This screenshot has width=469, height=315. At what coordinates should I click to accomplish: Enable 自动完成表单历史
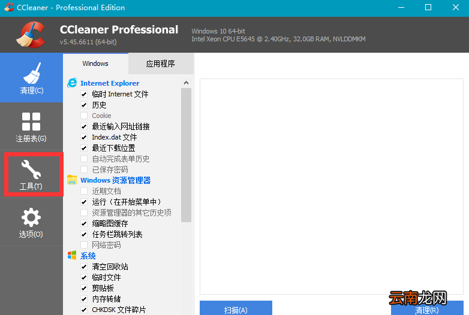[x=84, y=159]
